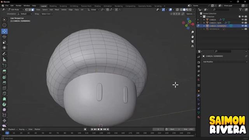
Task: Click the Zoom magnifier viewport icon
Action: click(193, 32)
